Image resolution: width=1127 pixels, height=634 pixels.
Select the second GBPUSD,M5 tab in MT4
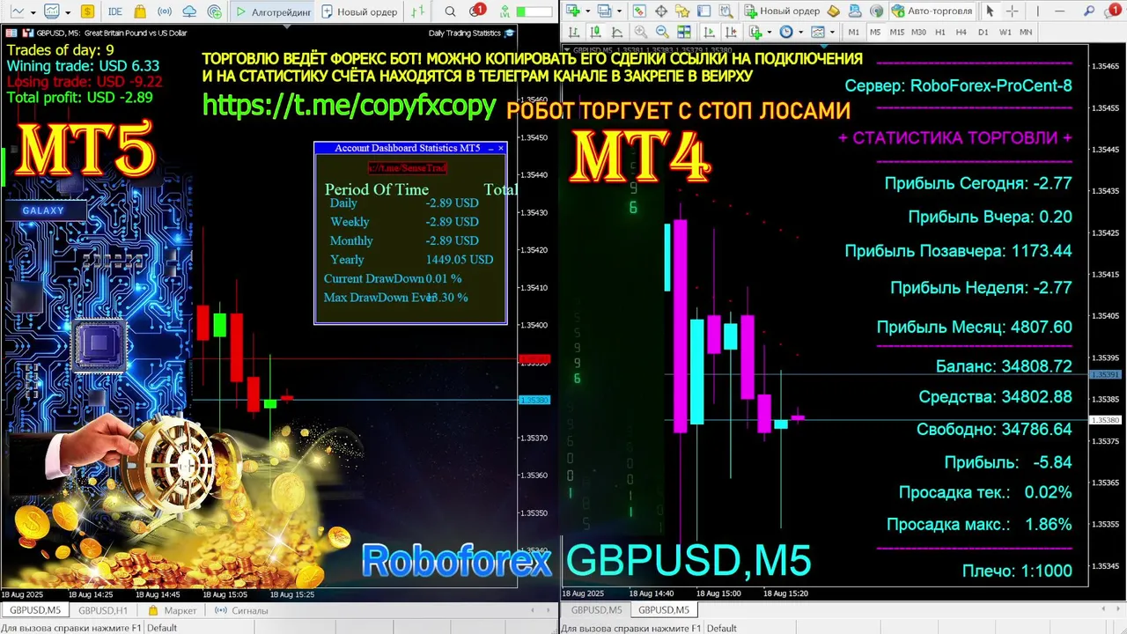pos(663,609)
